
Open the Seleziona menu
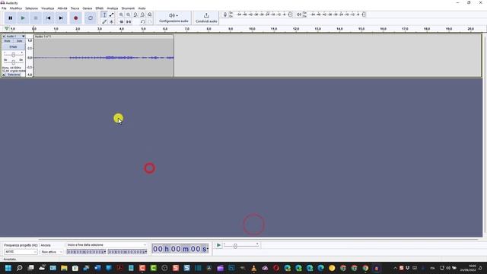coord(31,8)
